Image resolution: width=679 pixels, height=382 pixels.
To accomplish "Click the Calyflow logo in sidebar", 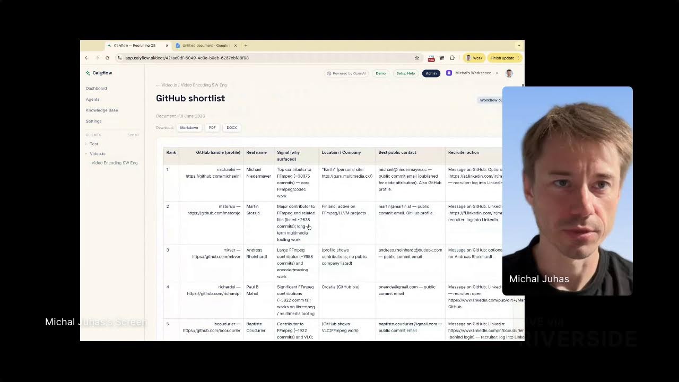I will (99, 73).
